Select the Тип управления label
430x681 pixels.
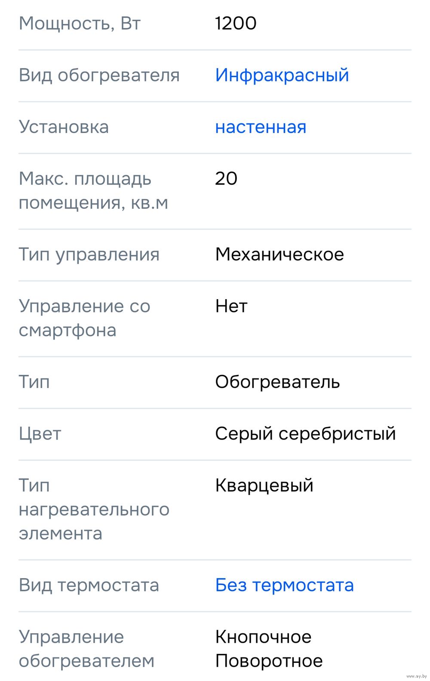[x=89, y=254]
